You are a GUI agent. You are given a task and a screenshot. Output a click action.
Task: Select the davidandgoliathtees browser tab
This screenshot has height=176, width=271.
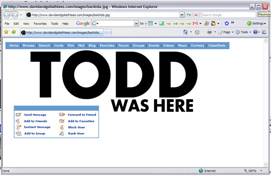(x=62, y=32)
